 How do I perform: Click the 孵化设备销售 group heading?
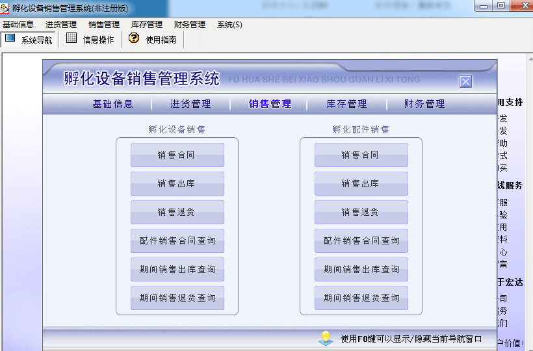(177, 129)
